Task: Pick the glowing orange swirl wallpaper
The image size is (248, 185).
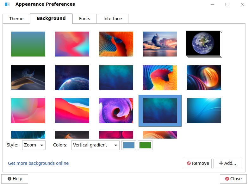Action: coord(204,78)
